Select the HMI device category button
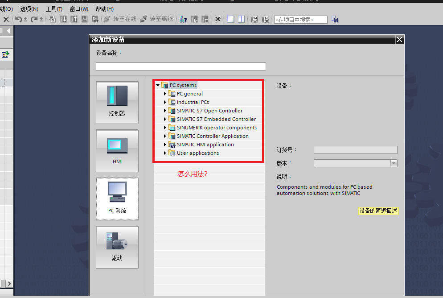Image resolution: width=443 pixels, height=298 pixels. tap(117, 150)
